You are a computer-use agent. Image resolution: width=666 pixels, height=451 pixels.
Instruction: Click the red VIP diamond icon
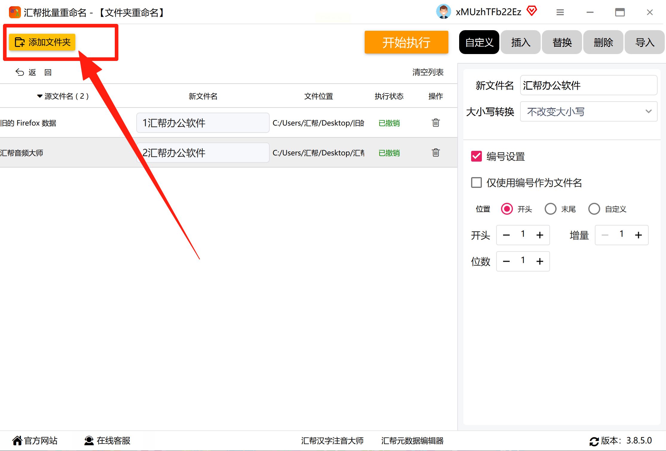[532, 11]
